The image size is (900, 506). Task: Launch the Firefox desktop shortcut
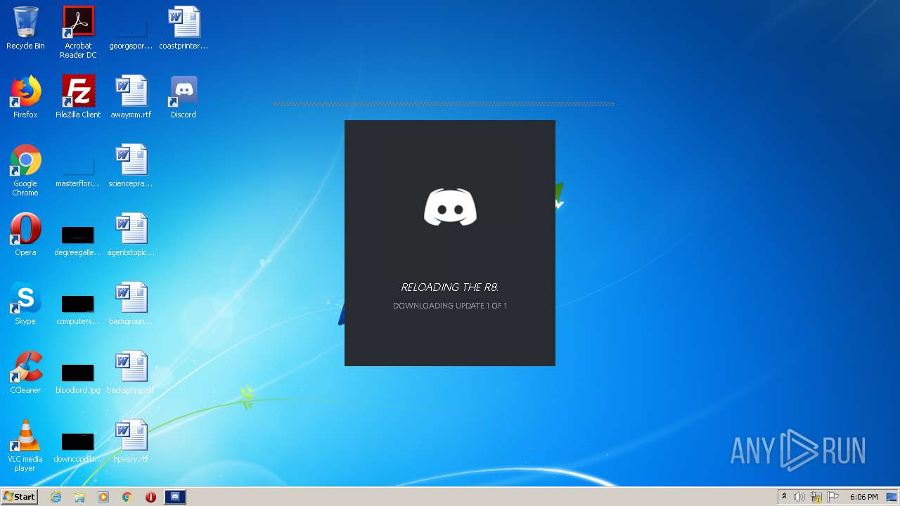coord(25,97)
